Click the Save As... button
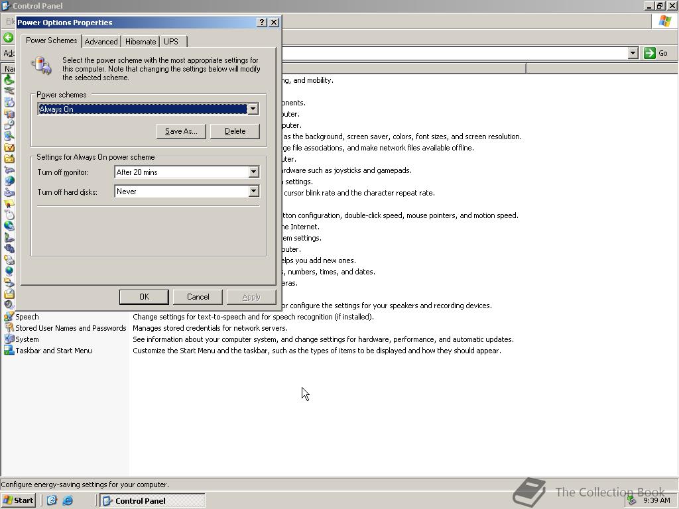Viewport: 679px width, 509px height. [x=181, y=131]
